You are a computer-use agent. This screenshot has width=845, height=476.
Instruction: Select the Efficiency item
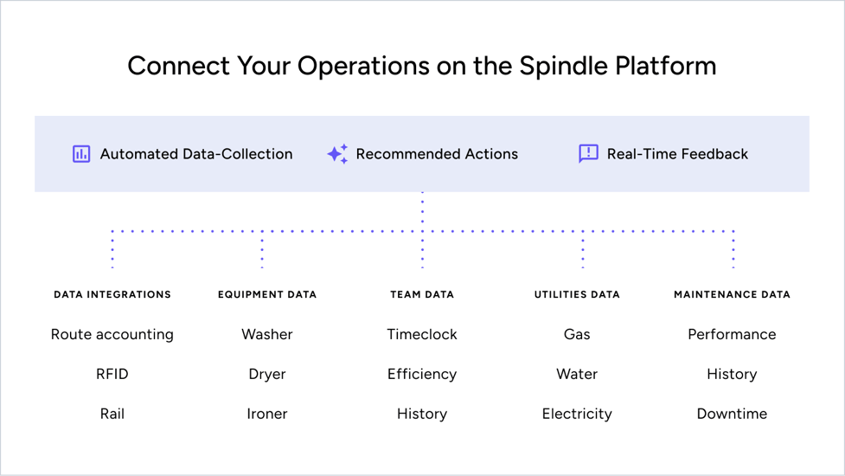(422, 374)
